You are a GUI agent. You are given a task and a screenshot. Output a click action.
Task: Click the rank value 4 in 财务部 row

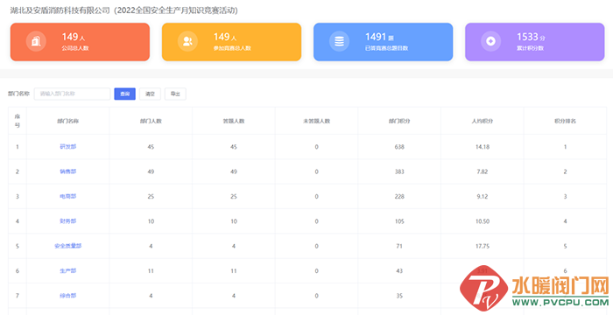(x=566, y=221)
